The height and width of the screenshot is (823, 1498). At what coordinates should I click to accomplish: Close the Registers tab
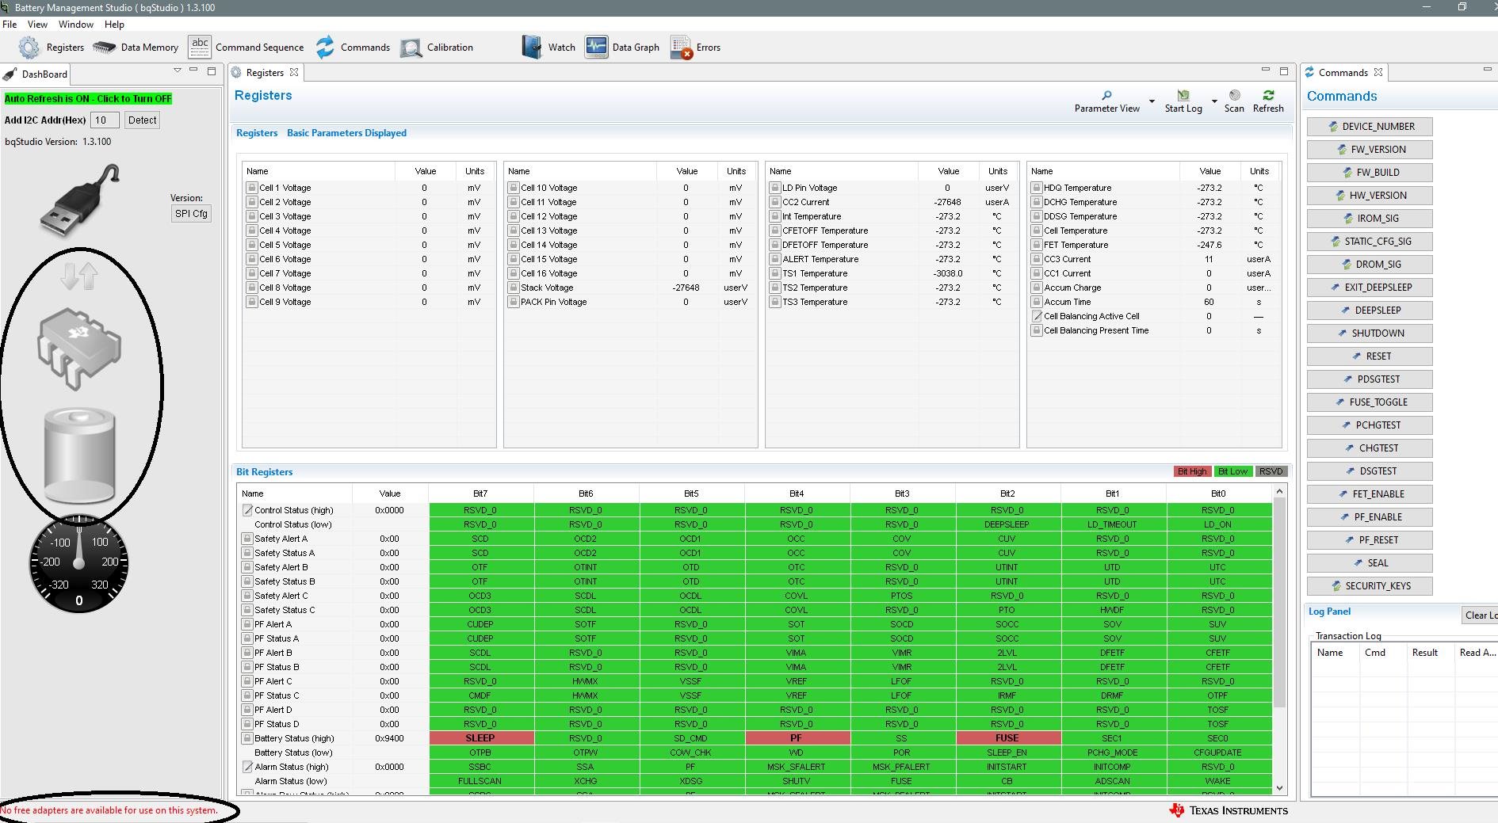pos(294,72)
